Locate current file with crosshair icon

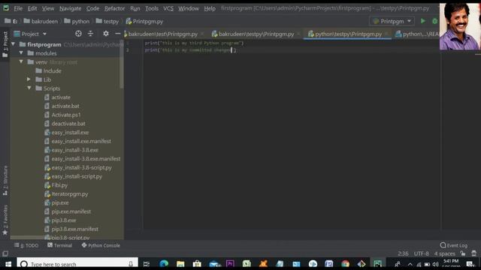78,34
